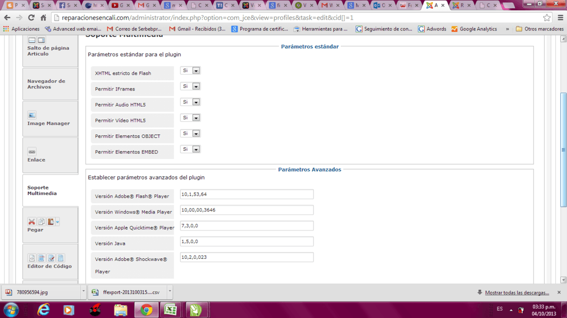Open the downloaded 780956594.jpg file
This screenshot has width=567, height=318.
click(x=40, y=292)
